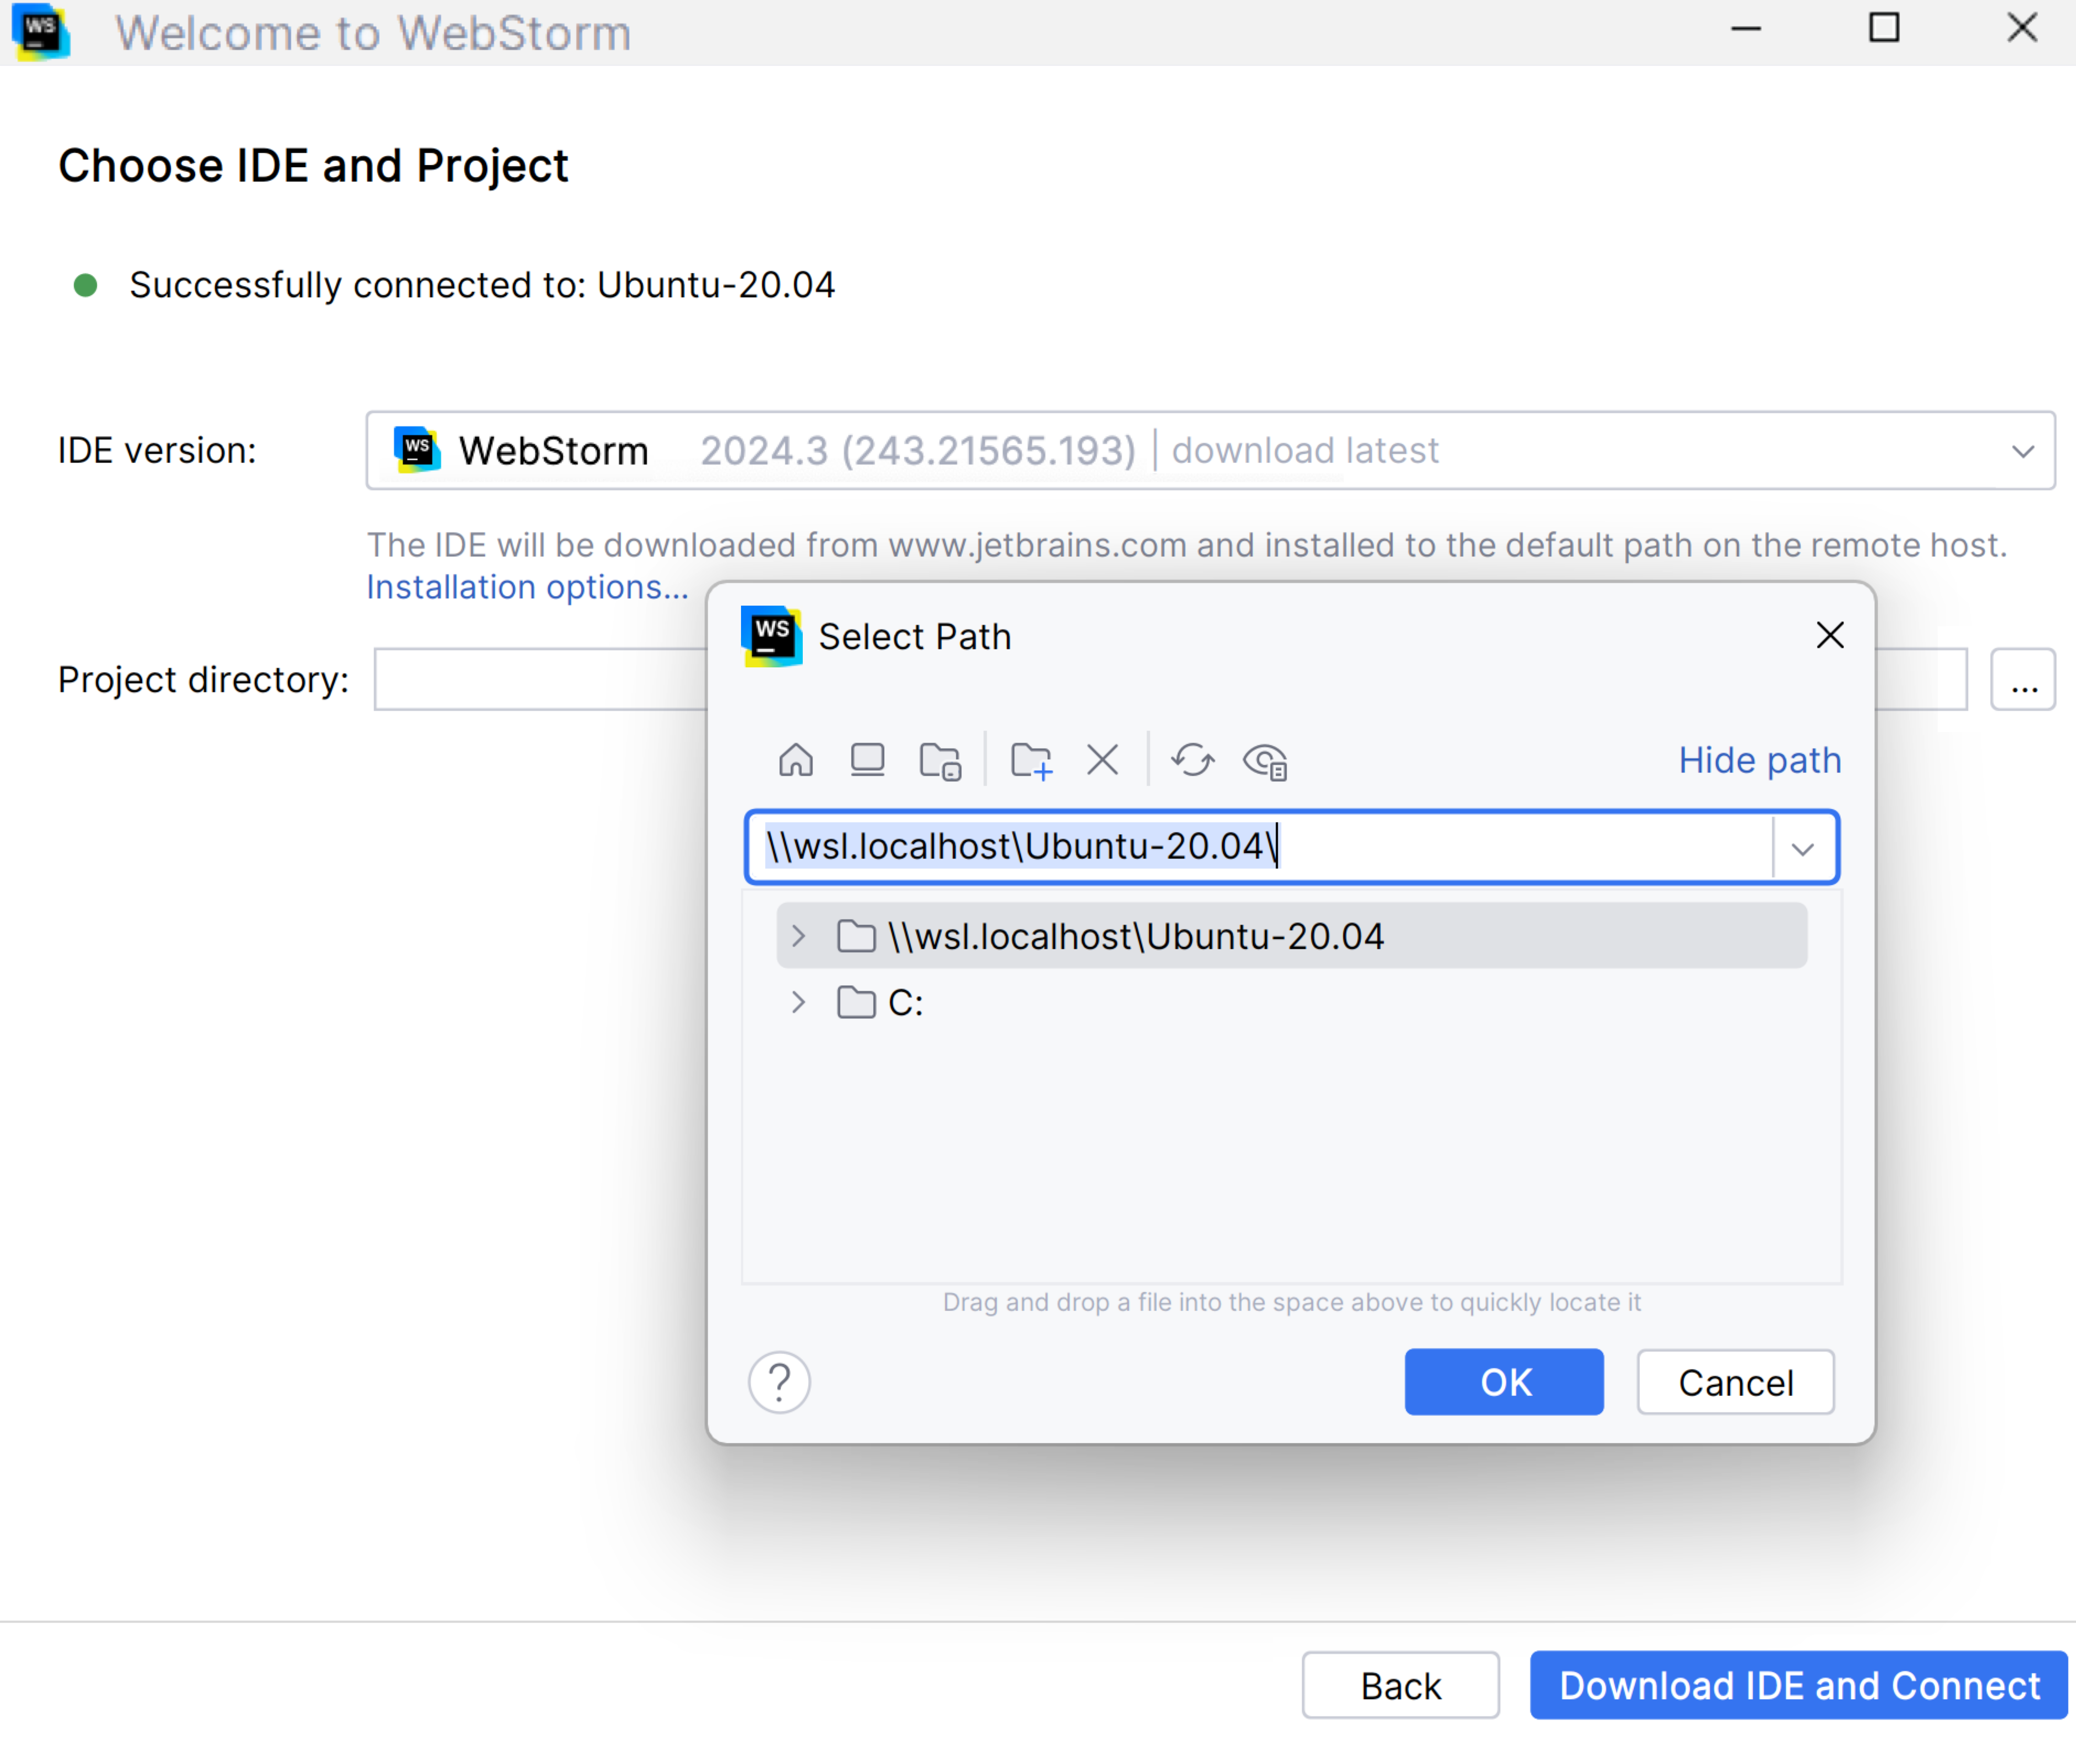
Task: Open help for Select Path dialog
Action: pos(779,1382)
